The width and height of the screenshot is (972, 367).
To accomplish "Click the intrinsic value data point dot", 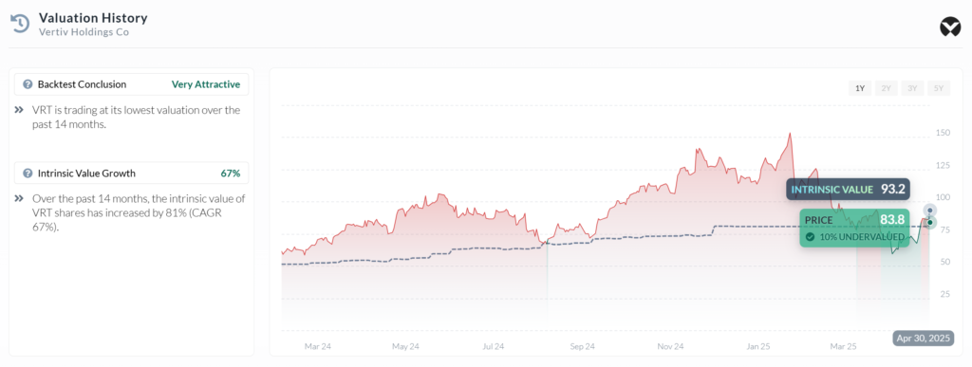I will click(x=929, y=211).
